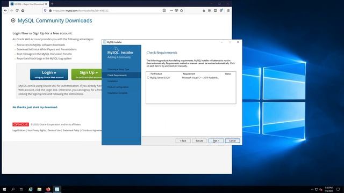This screenshot has height=193, width=344.
Task: Click the tracking protection shield icon
Action: [45, 10]
